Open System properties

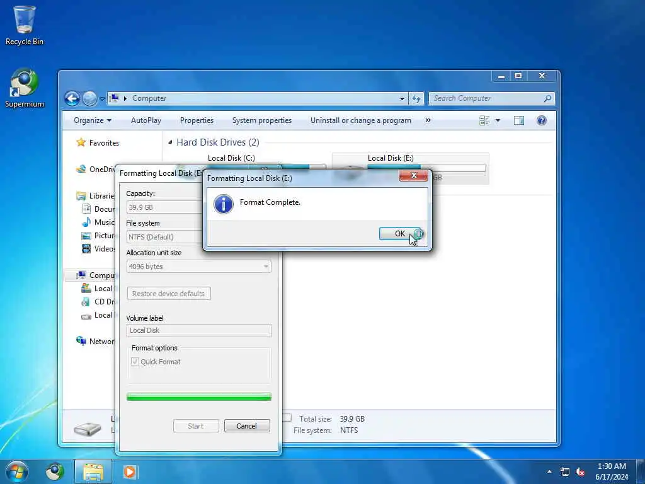[261, 120]
